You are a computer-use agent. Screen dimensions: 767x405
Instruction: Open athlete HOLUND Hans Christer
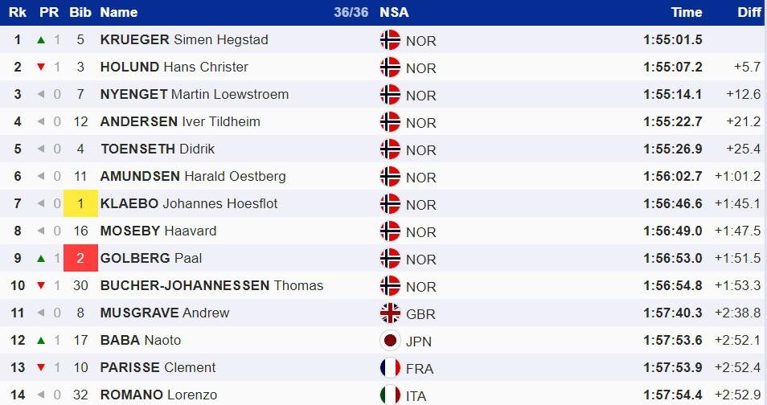click(174, 67)
